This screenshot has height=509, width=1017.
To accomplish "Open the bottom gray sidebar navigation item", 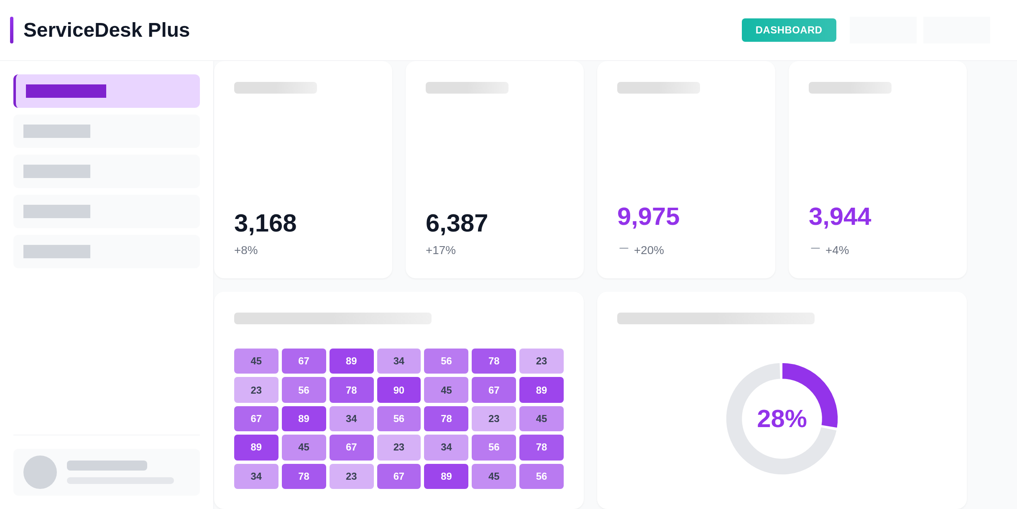I will point(107,252).
